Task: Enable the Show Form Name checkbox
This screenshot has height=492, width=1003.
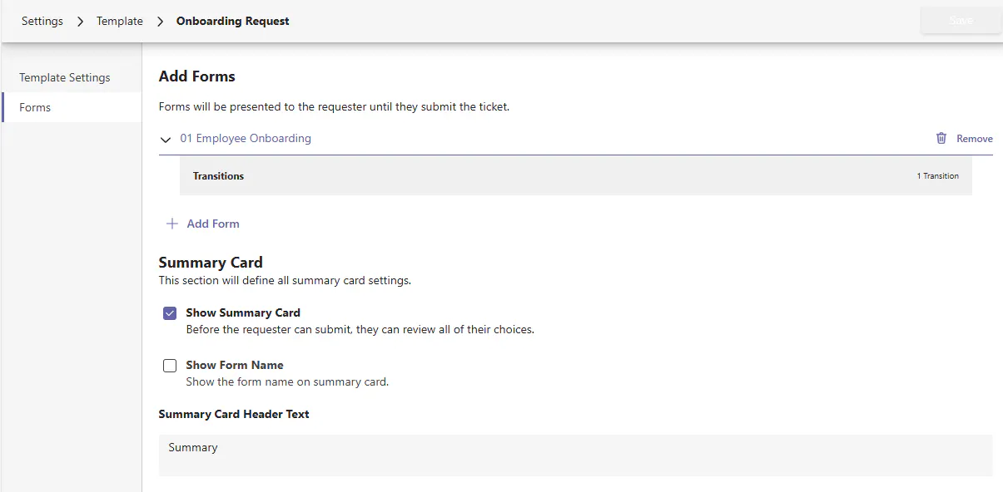Action: (170, 366)
